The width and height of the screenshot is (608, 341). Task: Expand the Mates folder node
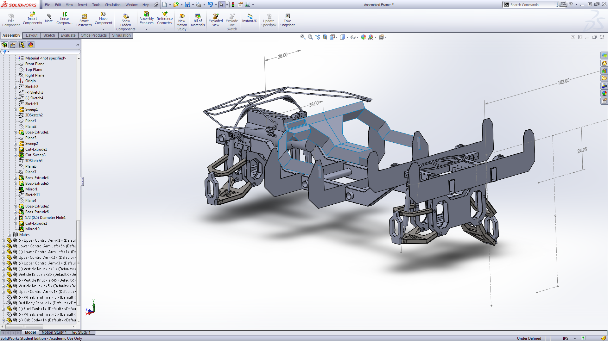click(9, 235)
